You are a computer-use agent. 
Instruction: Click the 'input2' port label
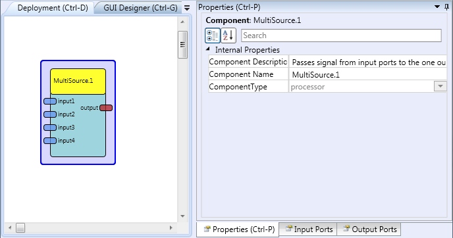coord(66,114)
